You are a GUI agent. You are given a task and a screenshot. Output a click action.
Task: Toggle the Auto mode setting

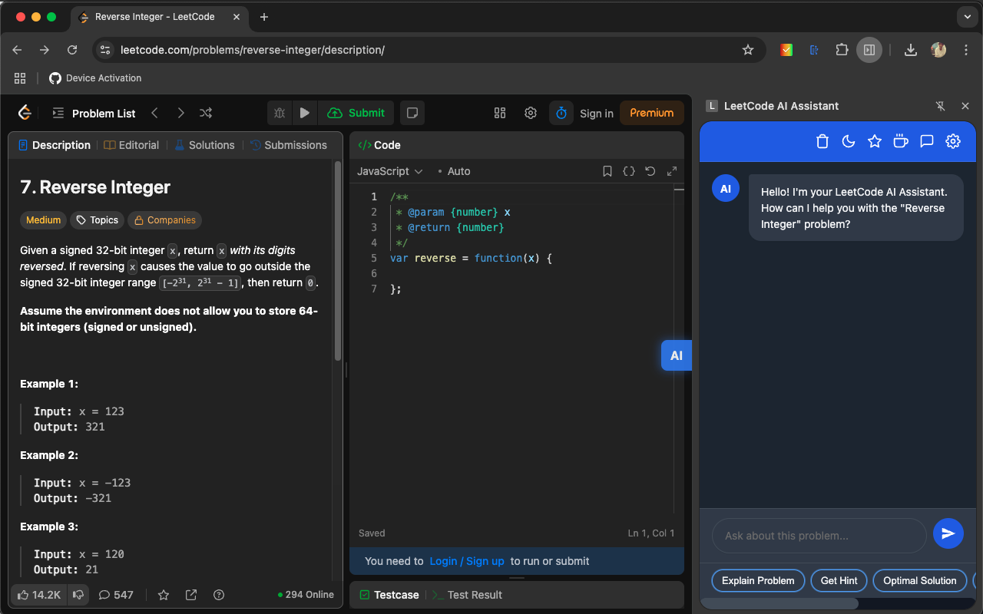[454, 171]
